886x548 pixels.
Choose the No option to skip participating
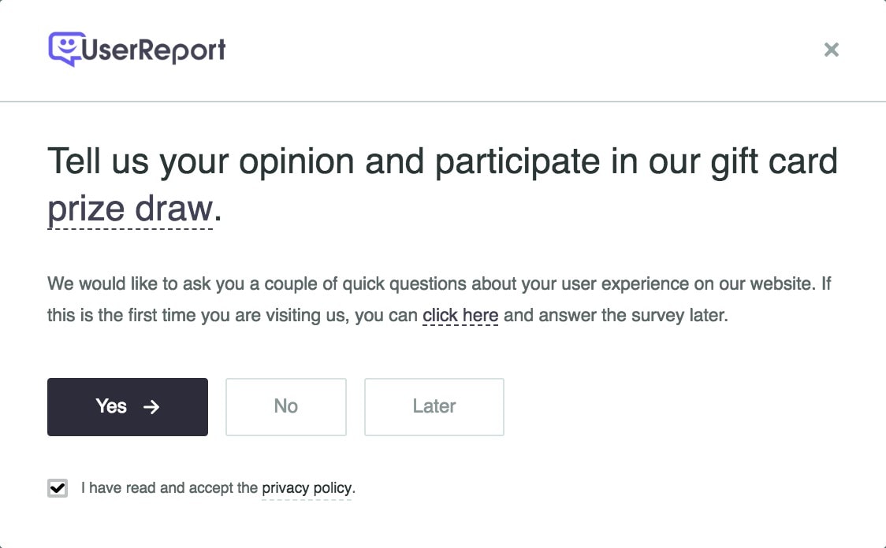[x=285, y=407]
